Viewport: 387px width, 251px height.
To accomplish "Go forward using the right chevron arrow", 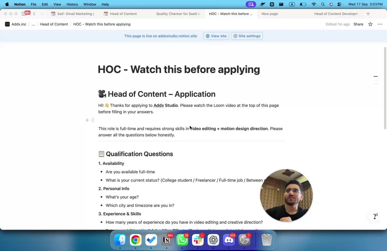I will [x=42, y=14].
